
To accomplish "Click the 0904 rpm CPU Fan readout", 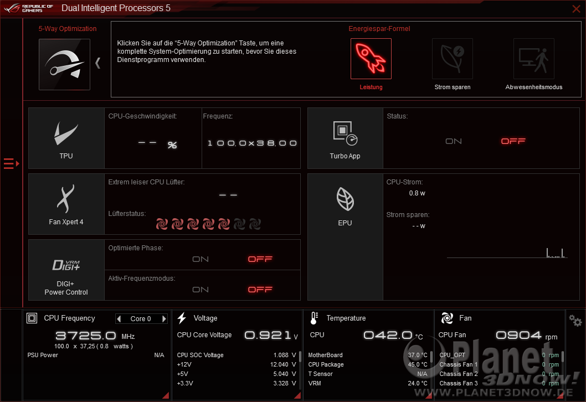I will [x=527, y=335].
